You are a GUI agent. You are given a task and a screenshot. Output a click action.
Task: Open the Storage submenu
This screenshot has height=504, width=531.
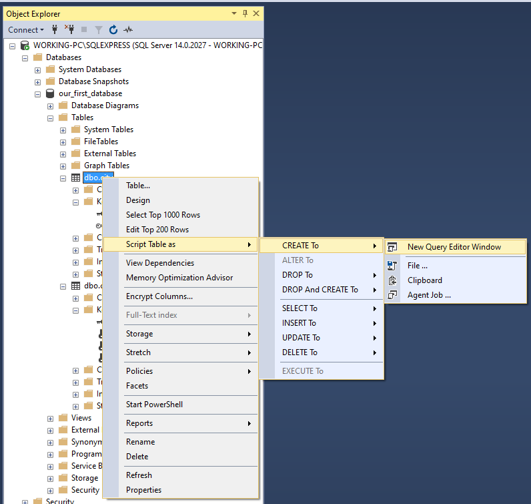[181, 334]
